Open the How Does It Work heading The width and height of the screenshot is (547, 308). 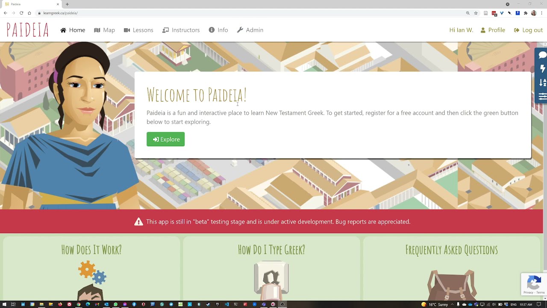tap(91, 250)
